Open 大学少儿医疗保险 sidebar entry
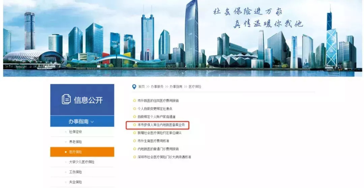Viewport: 364px width, 188px height. 82,162
